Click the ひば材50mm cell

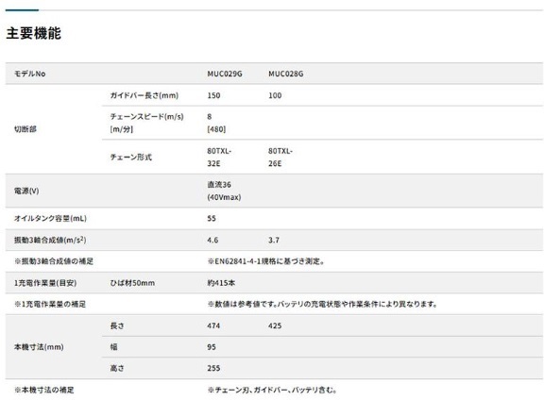coord(132,283)
